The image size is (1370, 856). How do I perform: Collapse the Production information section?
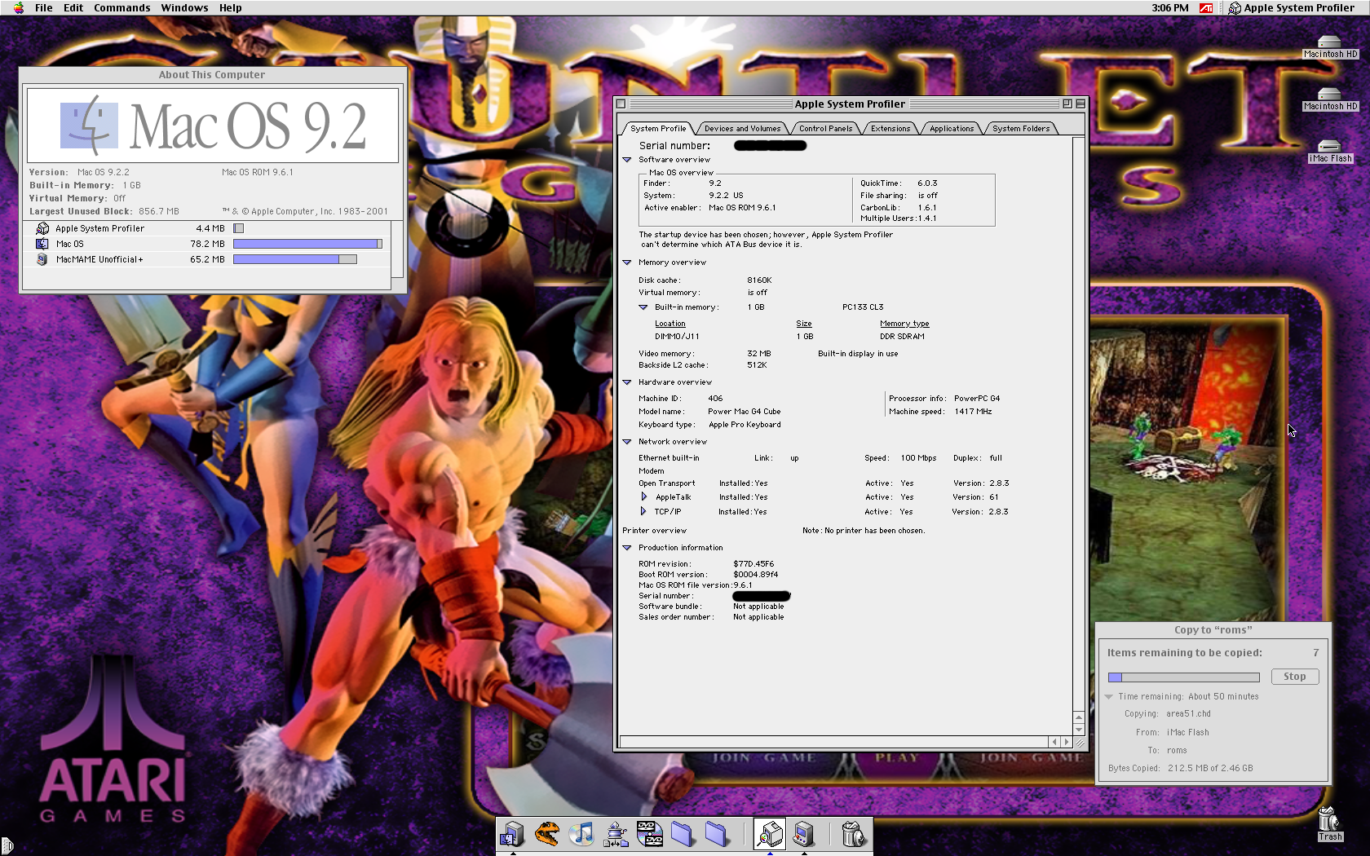pyautogui.click(x=627, y=548)
